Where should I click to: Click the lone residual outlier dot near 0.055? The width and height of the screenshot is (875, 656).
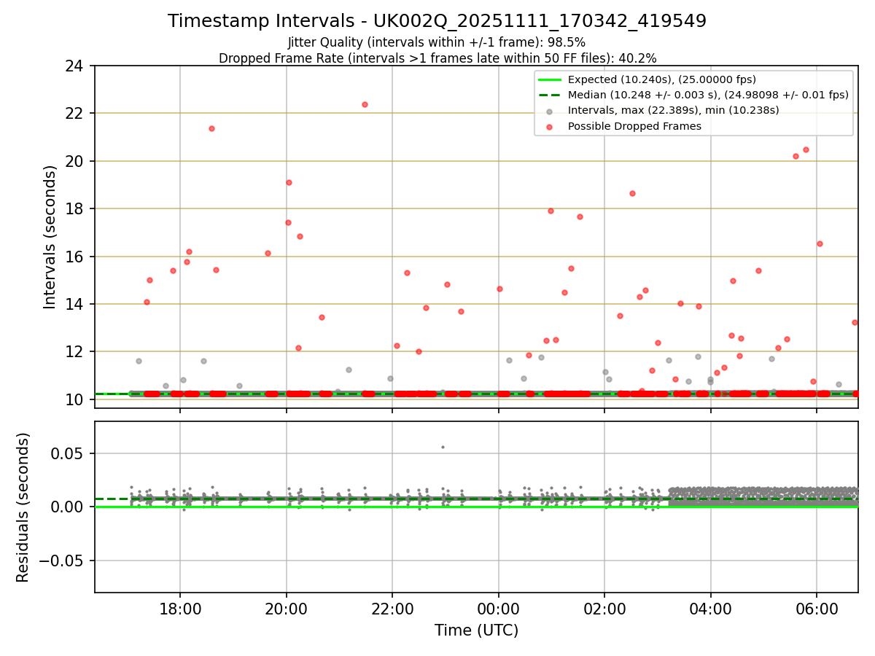point(443,447)
